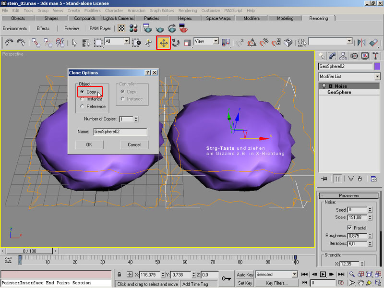Click the clone Name text field

[x=120, y=131]
